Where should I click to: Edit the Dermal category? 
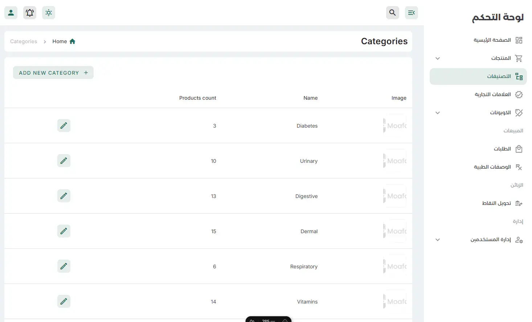pos(64,231)
